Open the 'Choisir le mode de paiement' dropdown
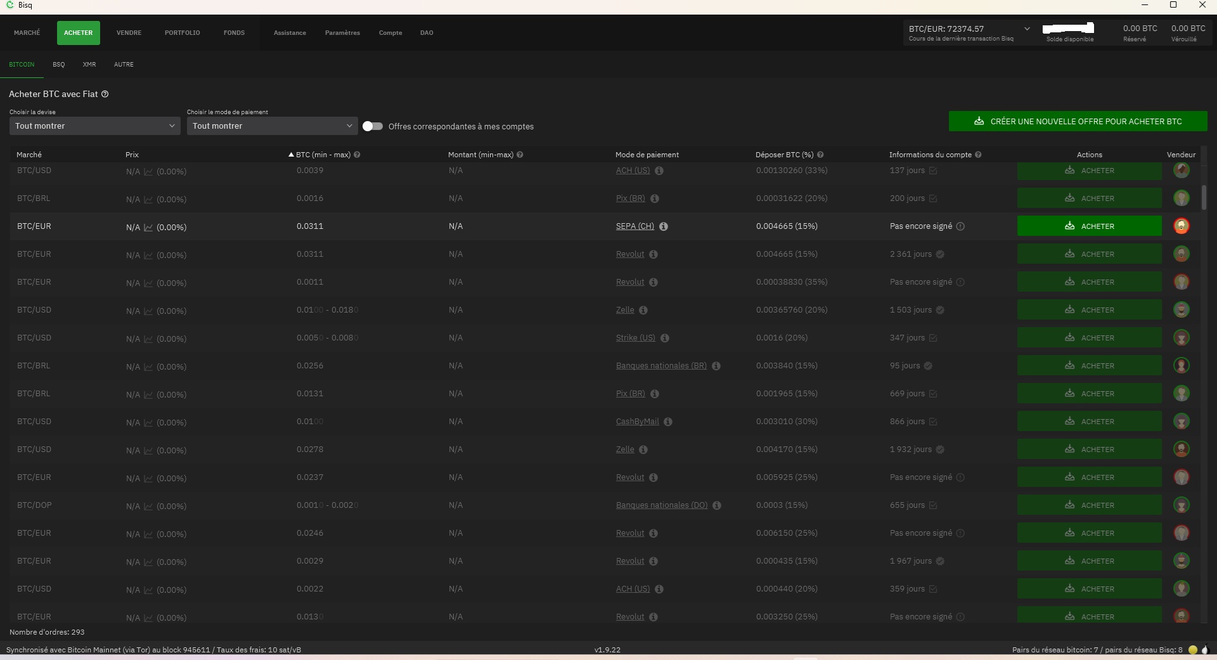The width and height of the screenshot is (1217, 660). pyautogui.click(x=272, y=126)
